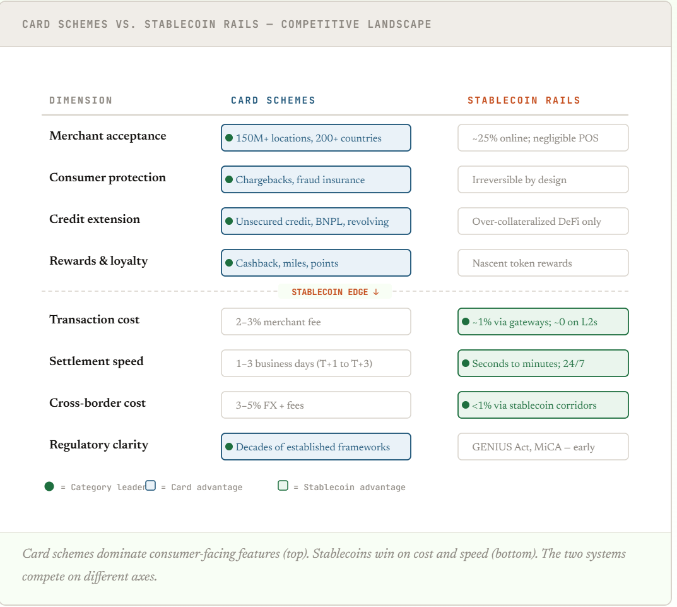Select the "Regulatory clarity" row label
This screenshot has width=677, height=607.
[x=99, y=445]
